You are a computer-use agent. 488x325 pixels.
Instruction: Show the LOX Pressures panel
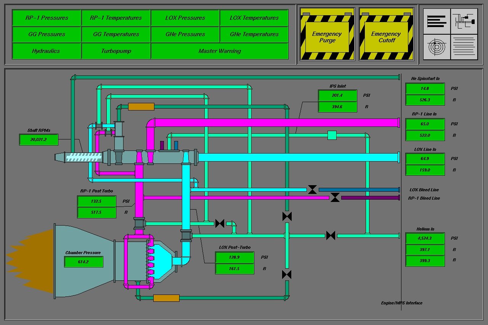click(x=185, y=18)
